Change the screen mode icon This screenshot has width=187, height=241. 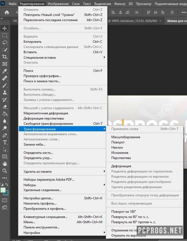coord(5,208)
